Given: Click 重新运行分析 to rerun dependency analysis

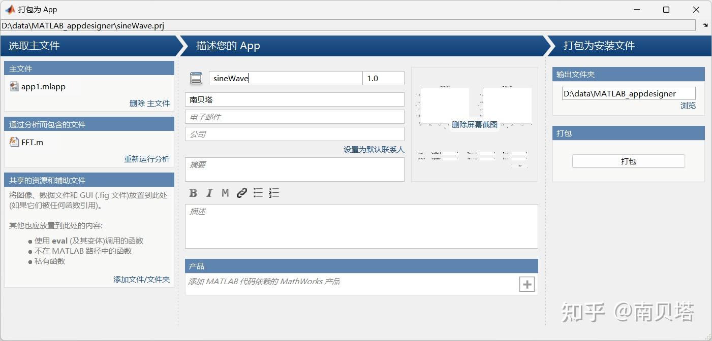Looking at the screenshot, I should (x=147, y=158).
